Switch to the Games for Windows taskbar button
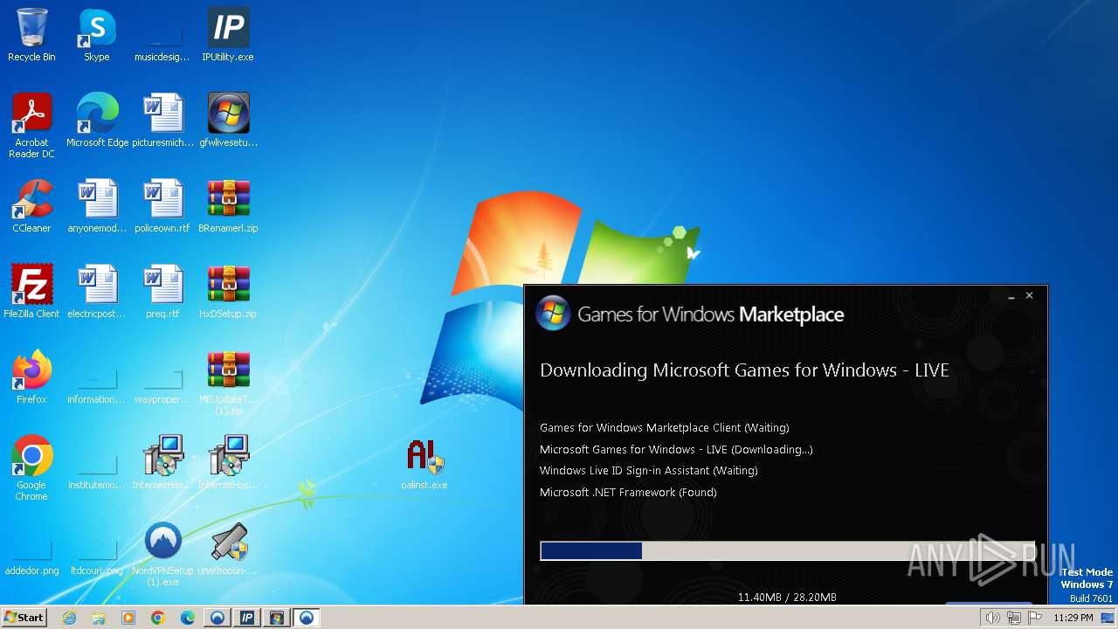Screen dimensions: 1118x629 [277, 618]
